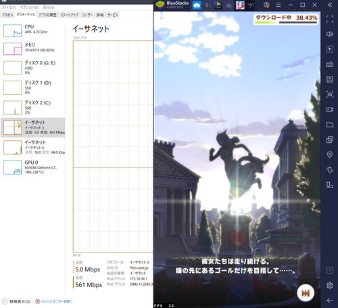Select the イーサネット 3 network item
338x308 pixels.
coord(33,127)
